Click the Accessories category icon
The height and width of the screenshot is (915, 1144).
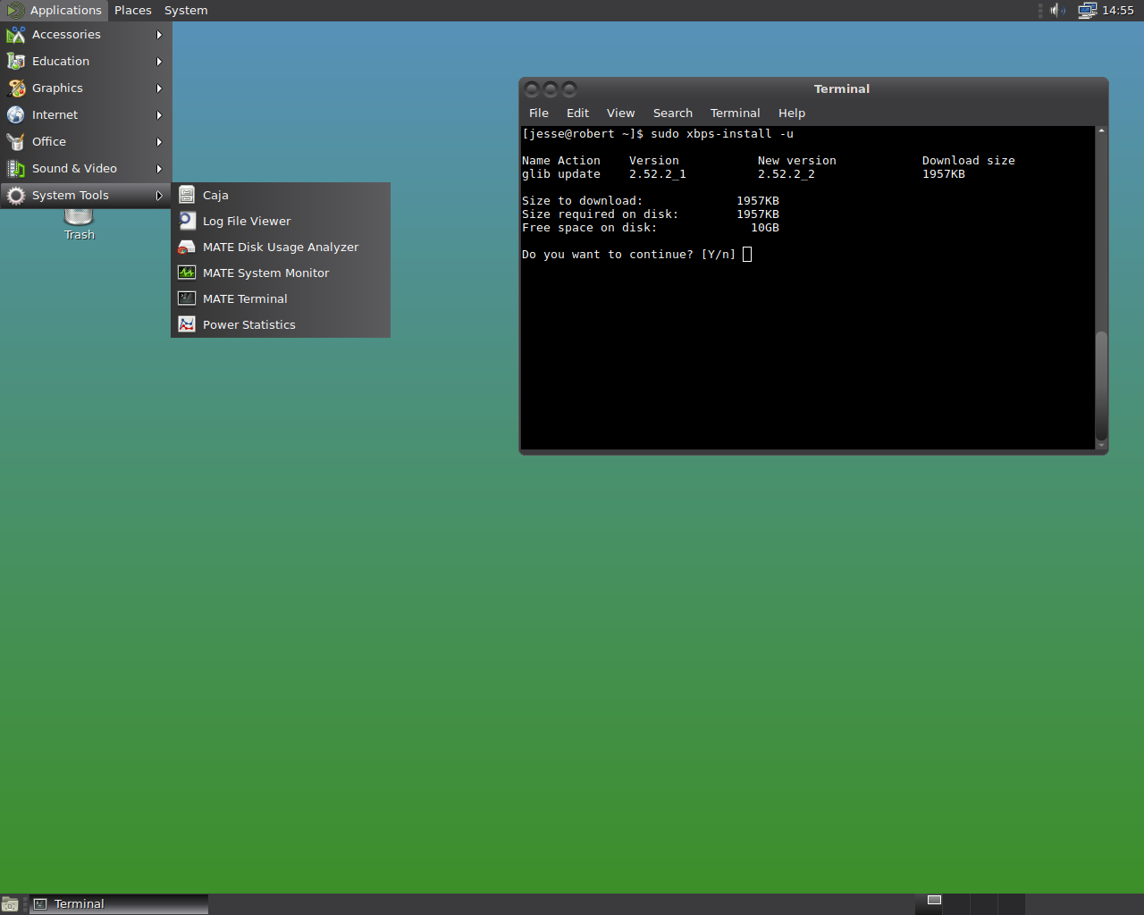pos(16,34)
